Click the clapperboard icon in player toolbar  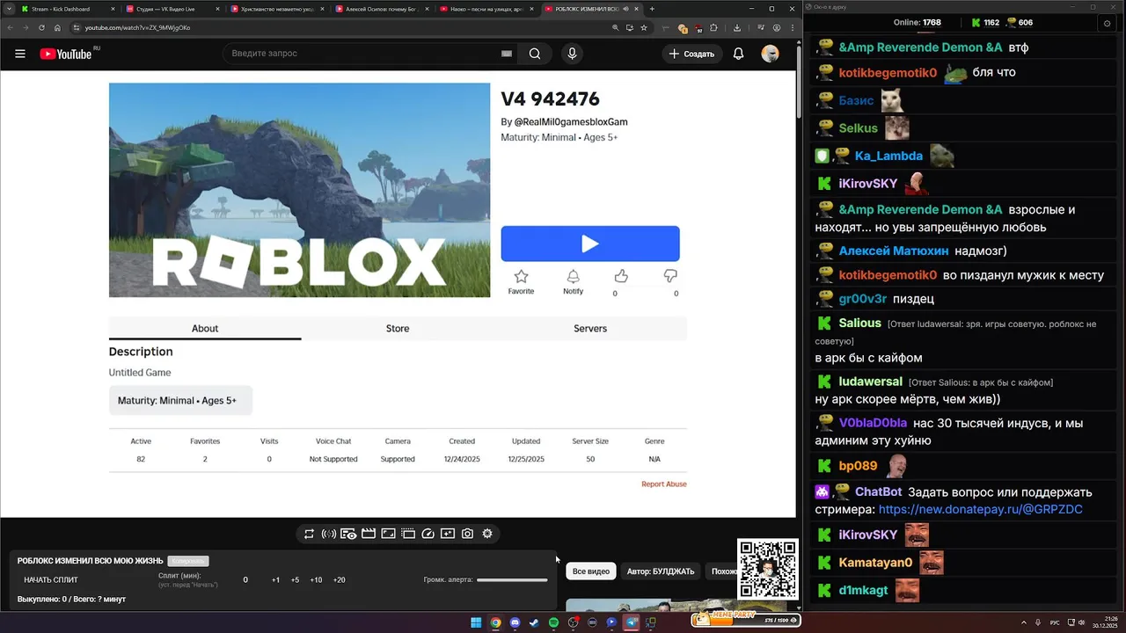[369, 534]
